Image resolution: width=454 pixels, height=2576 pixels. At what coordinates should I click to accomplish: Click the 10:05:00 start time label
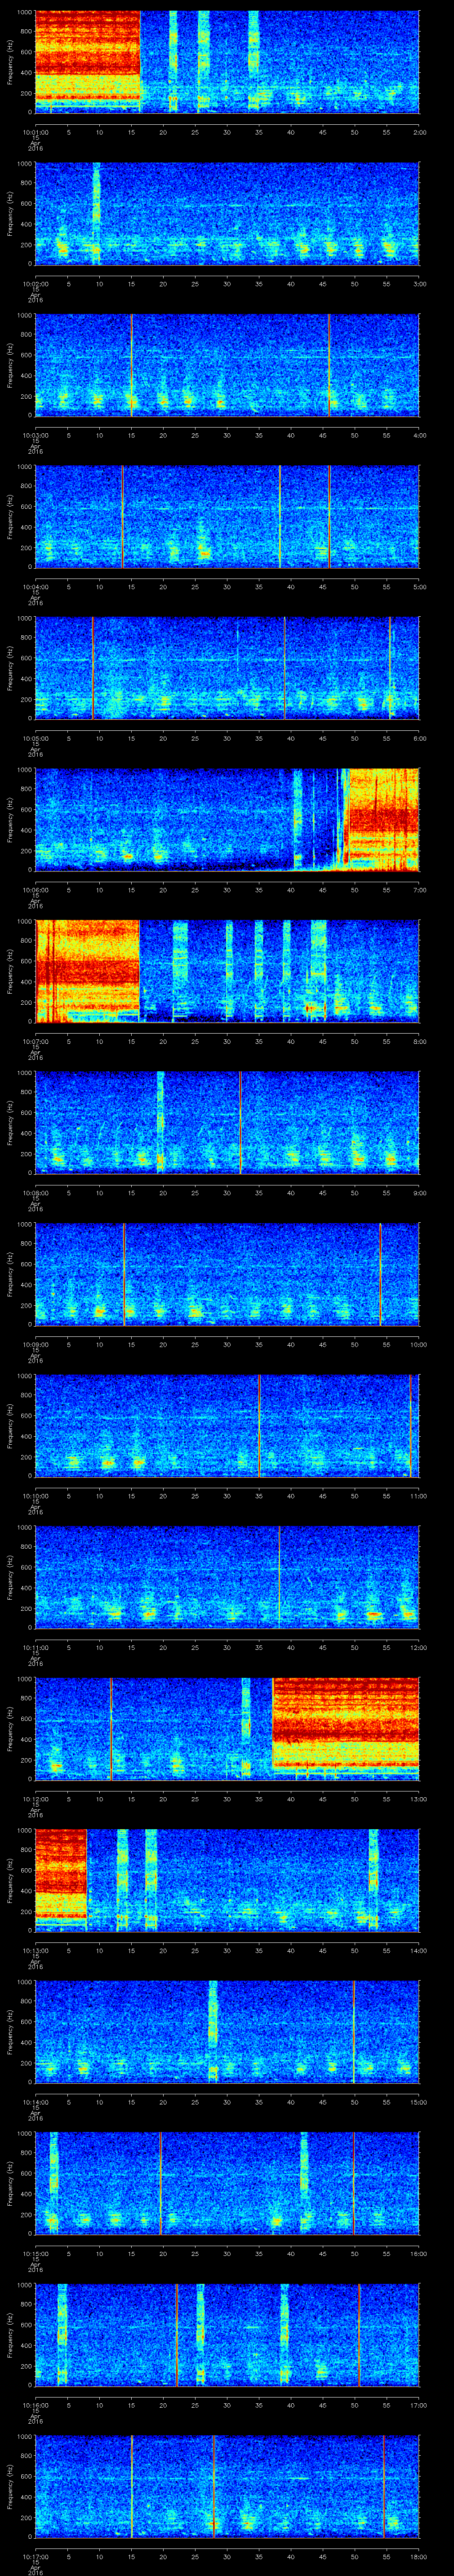tap(35, 738)
